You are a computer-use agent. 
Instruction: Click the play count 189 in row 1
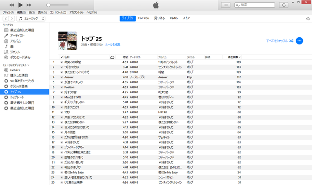(239, 62)
